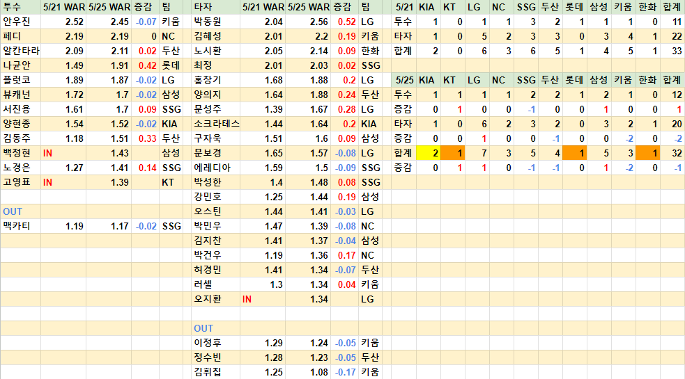The image size is (685, 379).
Task: Select pitcher cell 뷰캐넌
Action: pyautogui.click(x=20, y=95)
